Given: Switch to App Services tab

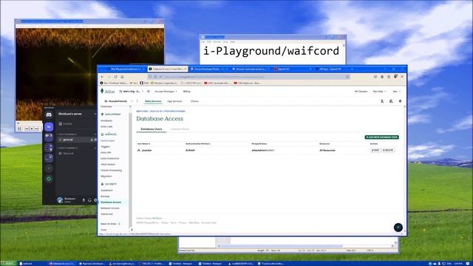Looking at the screenshot, I should tap(174, 101).
